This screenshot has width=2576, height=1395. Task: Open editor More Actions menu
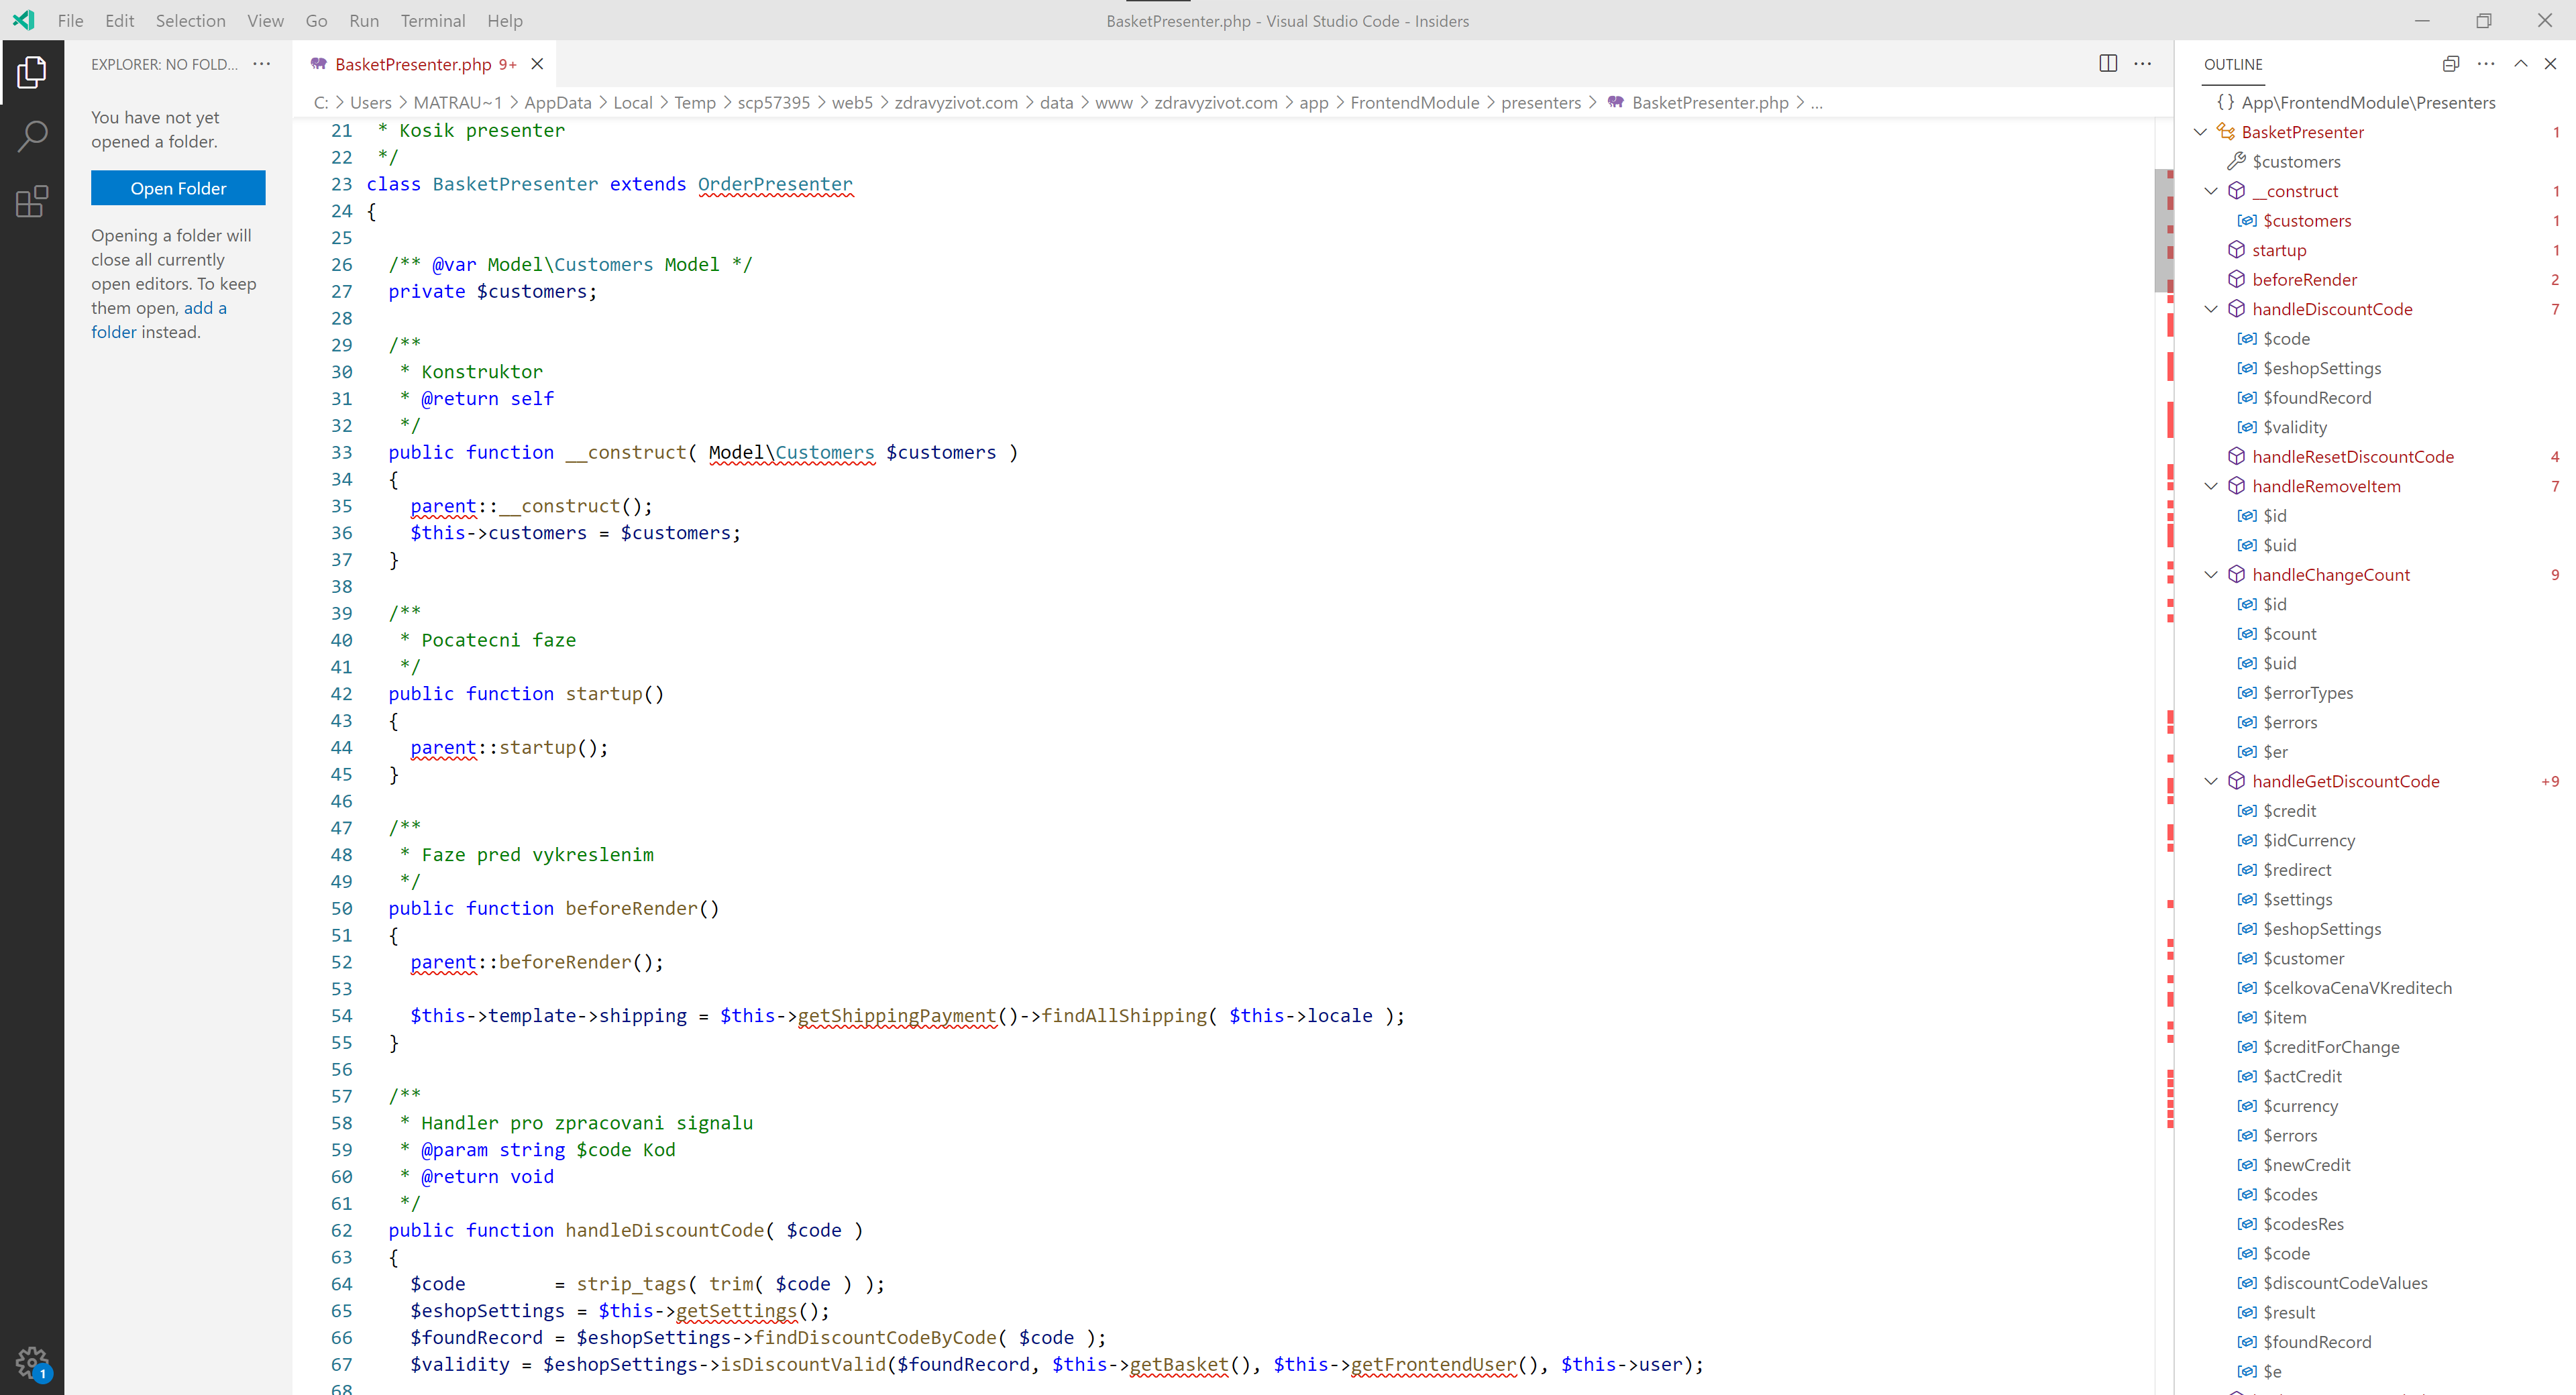pos(2143,63)
